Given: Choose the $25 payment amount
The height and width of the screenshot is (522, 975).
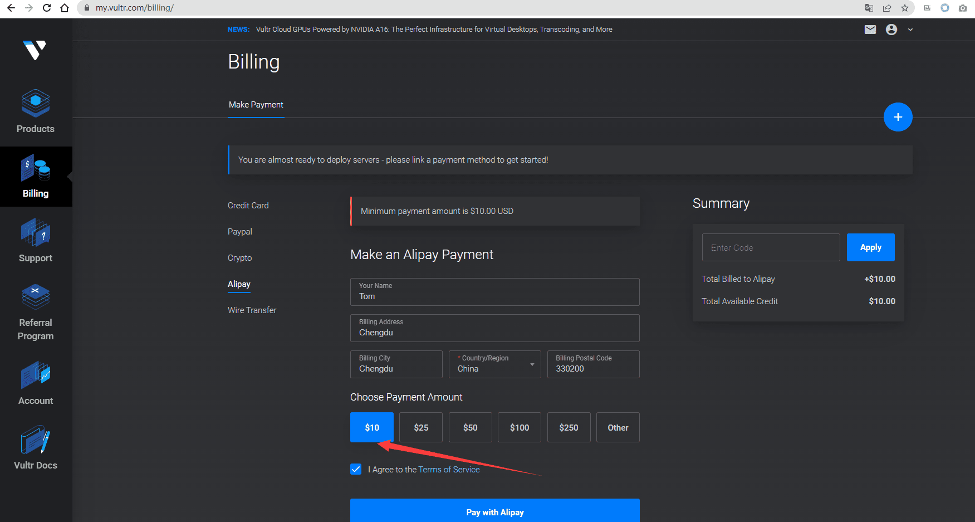Looking at the screenshot, I should 421,427.
